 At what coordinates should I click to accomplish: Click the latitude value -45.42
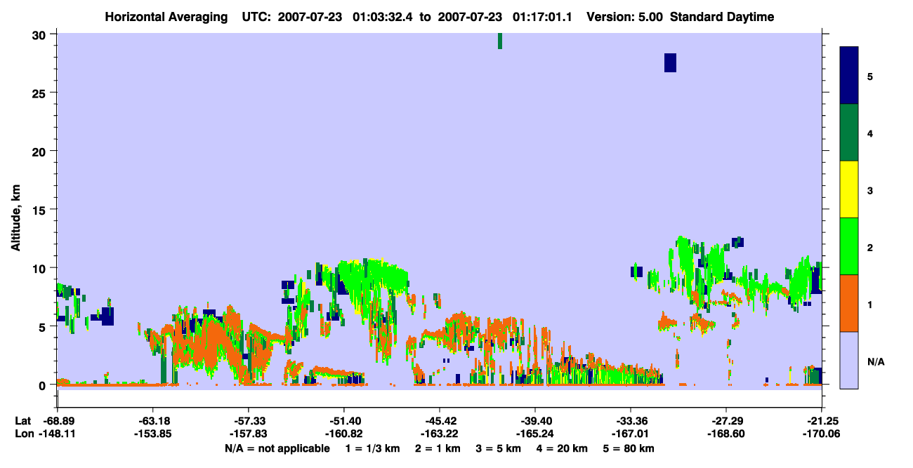[x=440, y=421]
